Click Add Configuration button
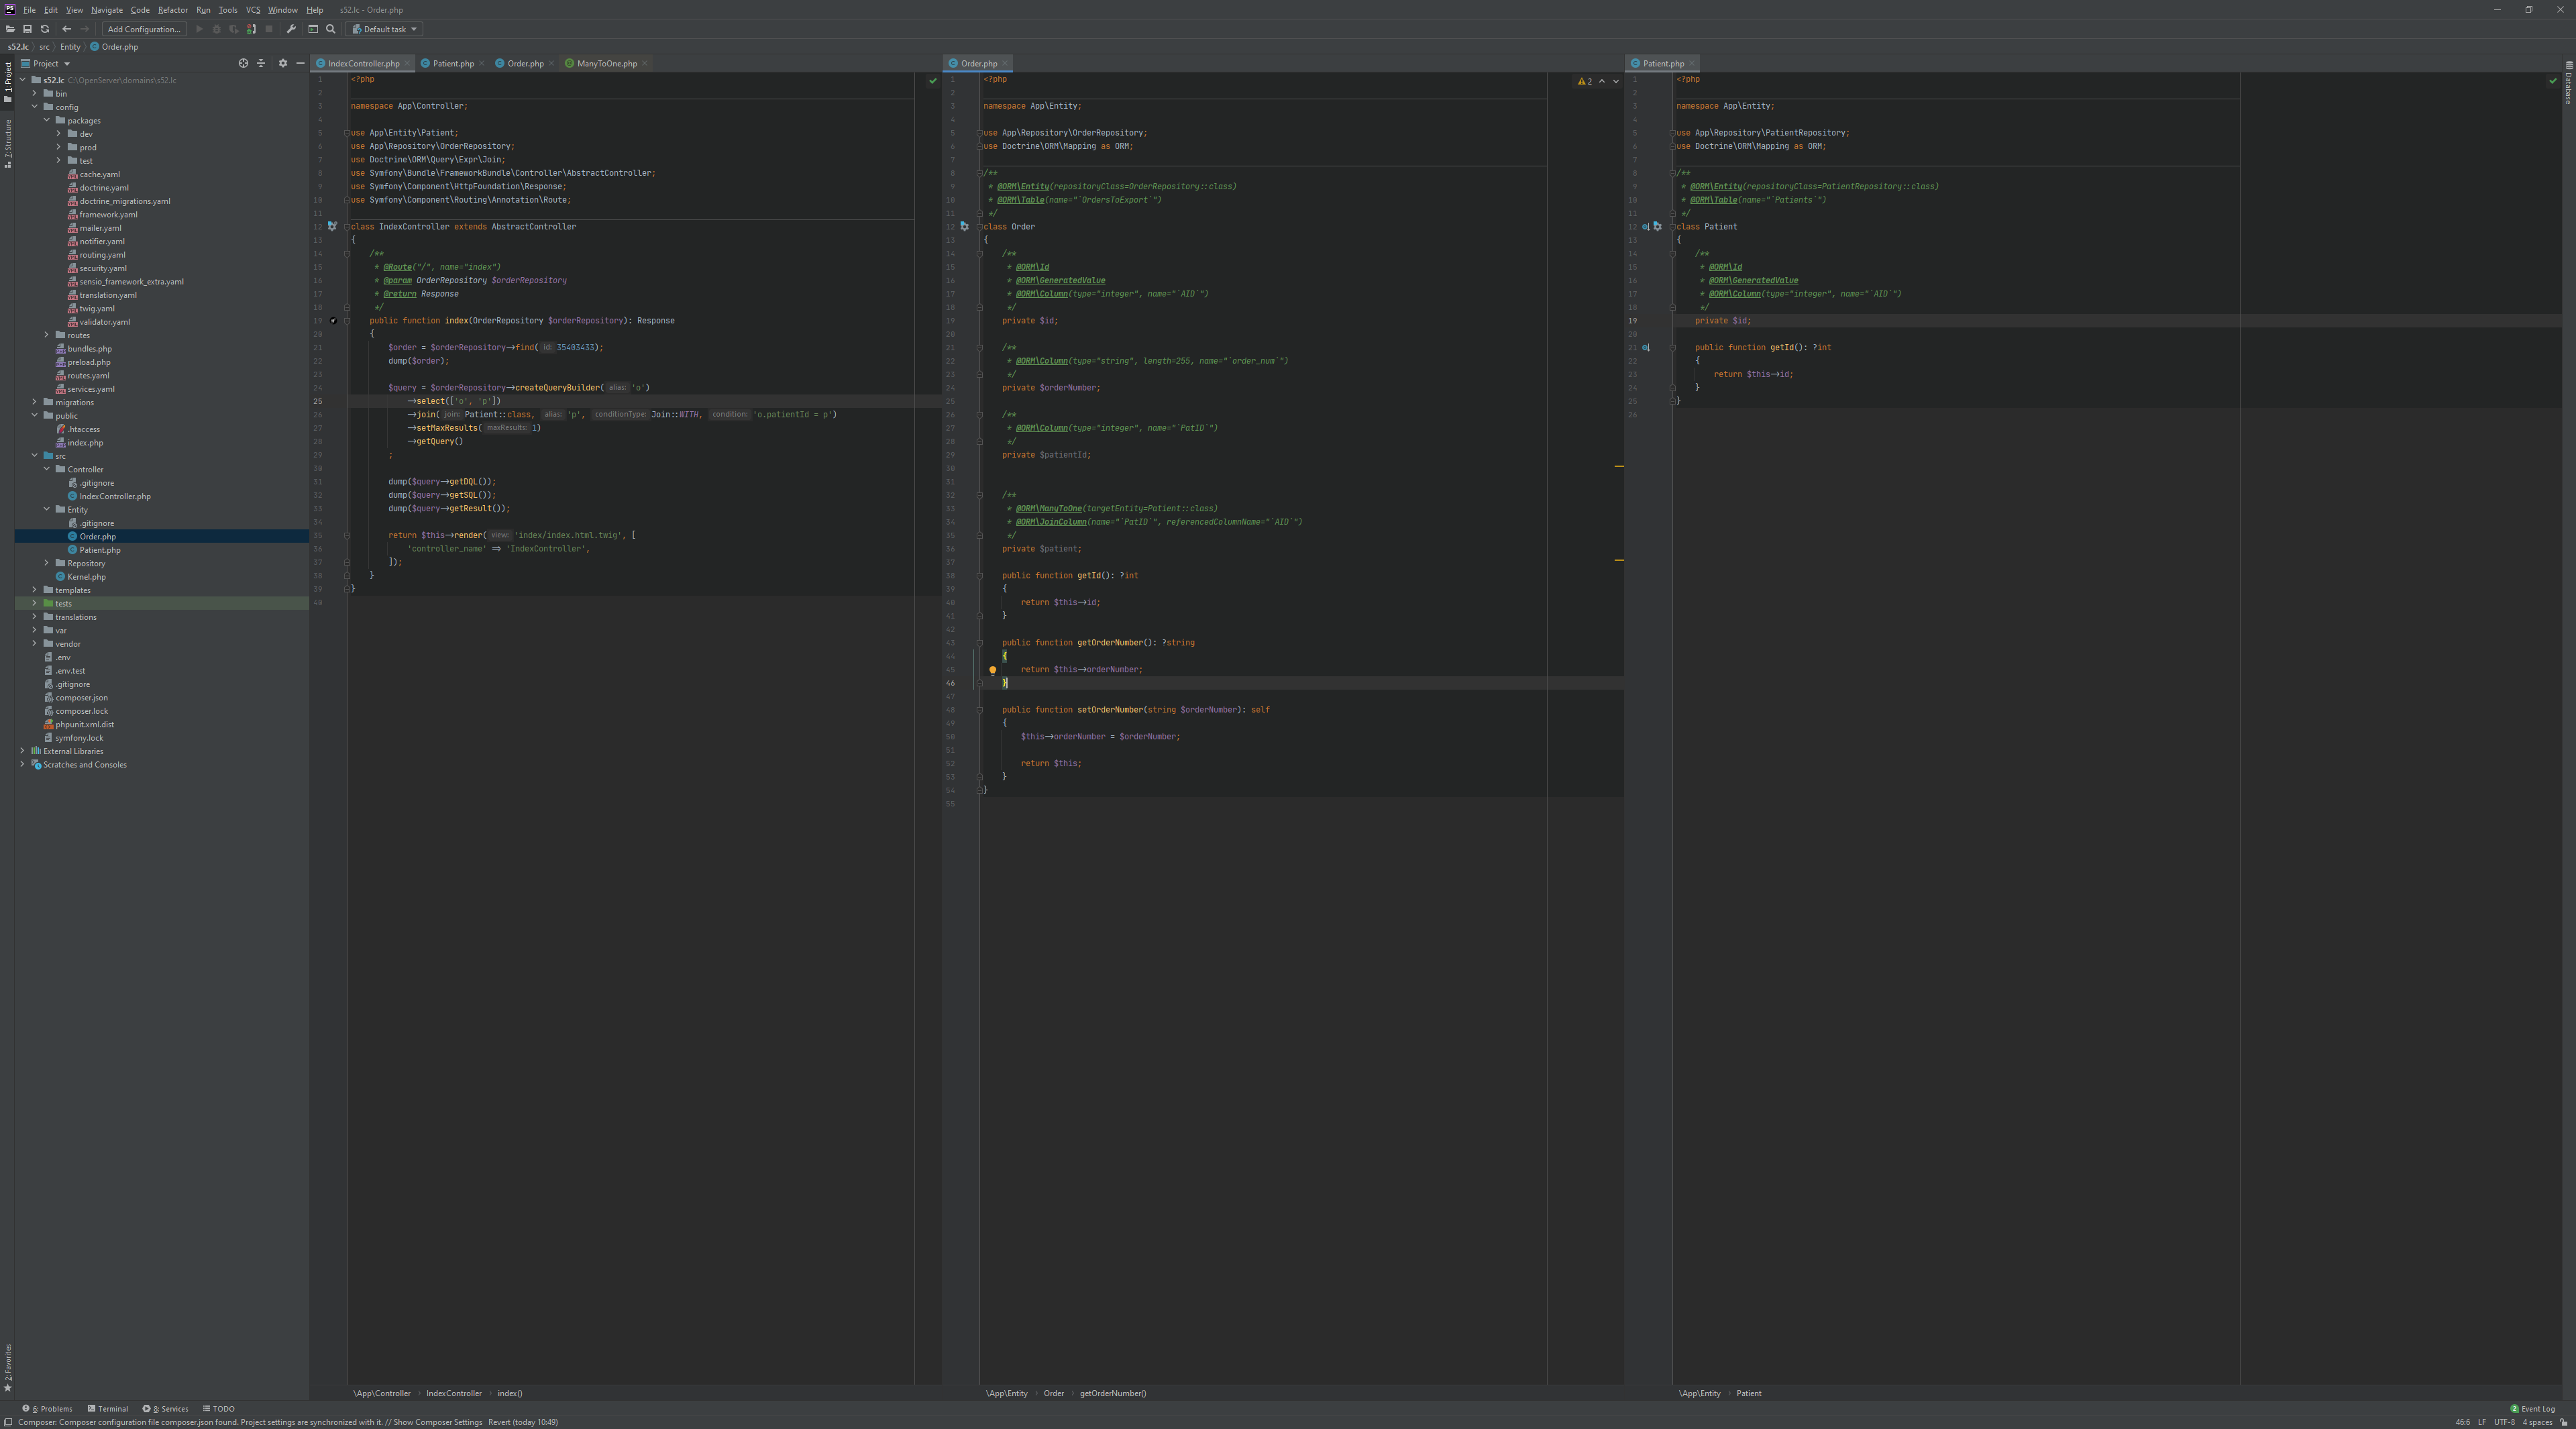Screen dimensions: 2576x1429 144,29
